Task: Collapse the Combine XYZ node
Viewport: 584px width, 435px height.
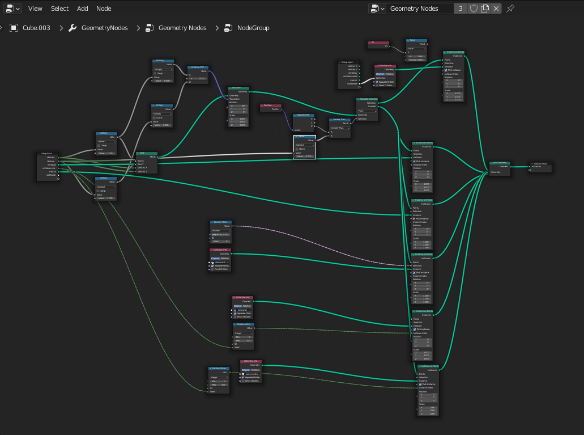Action: pyautogui.click(x=190, y=67)
